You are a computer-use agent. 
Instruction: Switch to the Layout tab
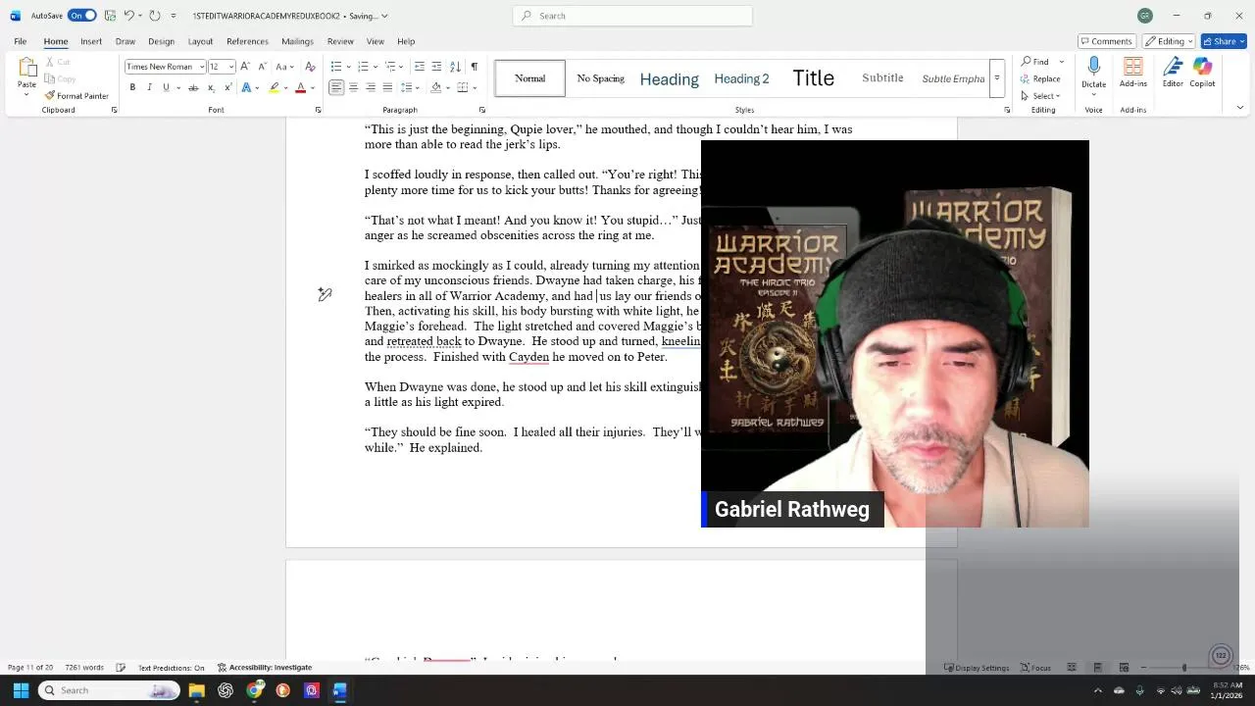click(x=200, y=41)
